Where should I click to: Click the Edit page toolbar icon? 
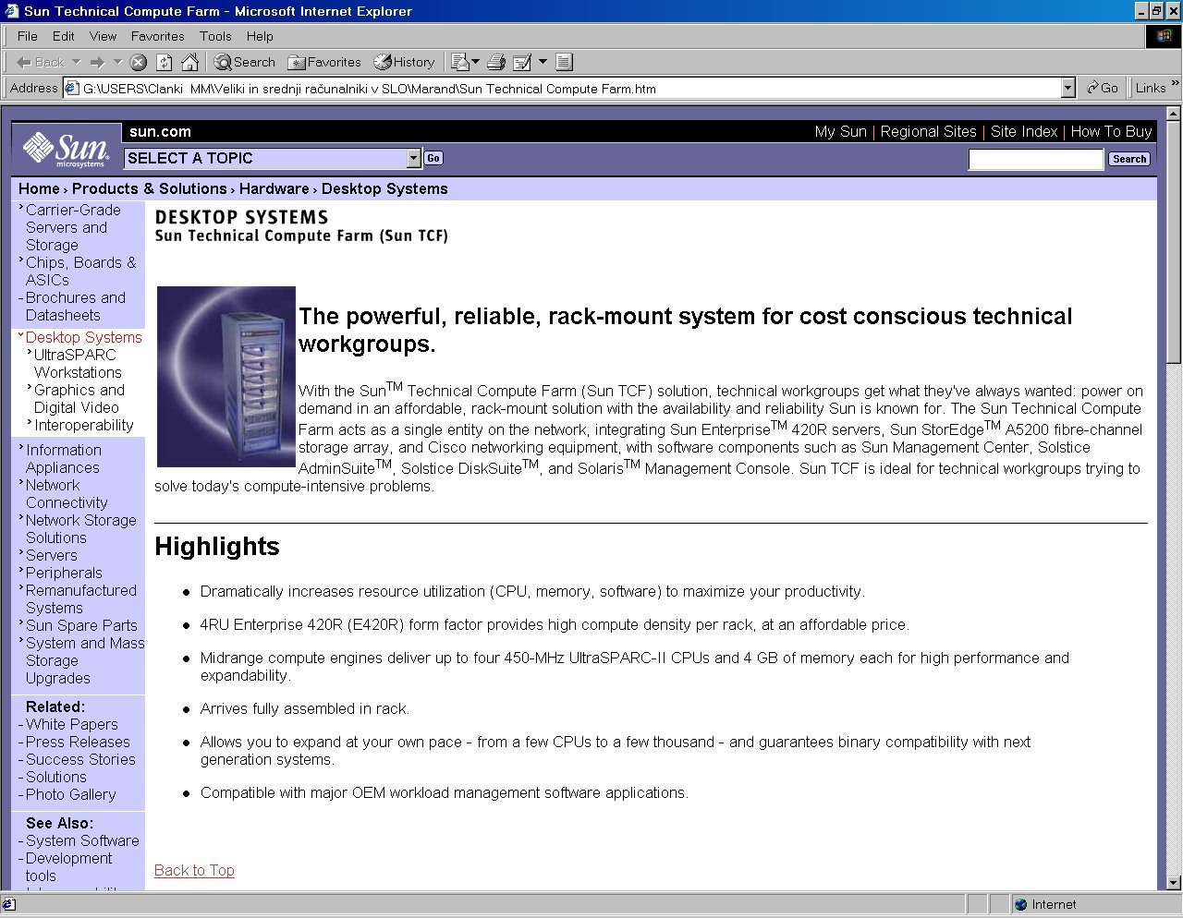(x=522, y=62)
